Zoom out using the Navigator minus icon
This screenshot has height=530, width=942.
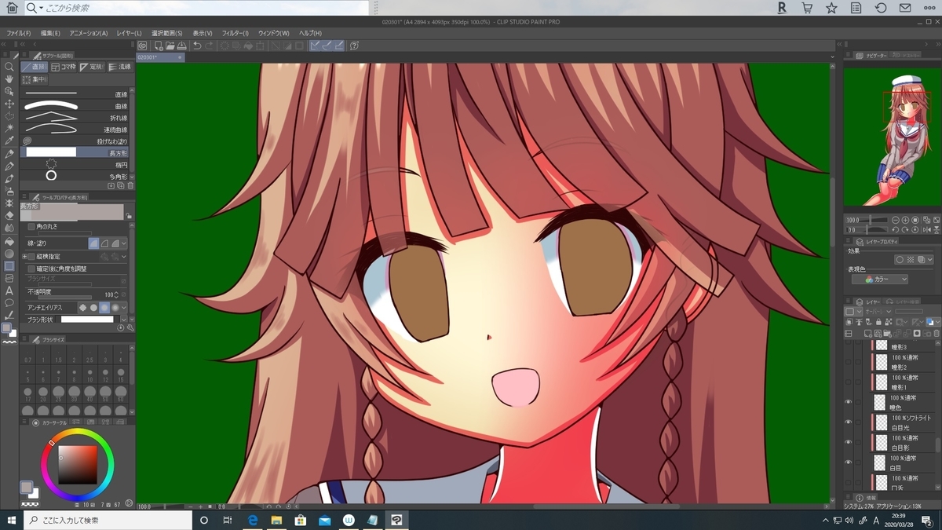click(x=895, y=220)
